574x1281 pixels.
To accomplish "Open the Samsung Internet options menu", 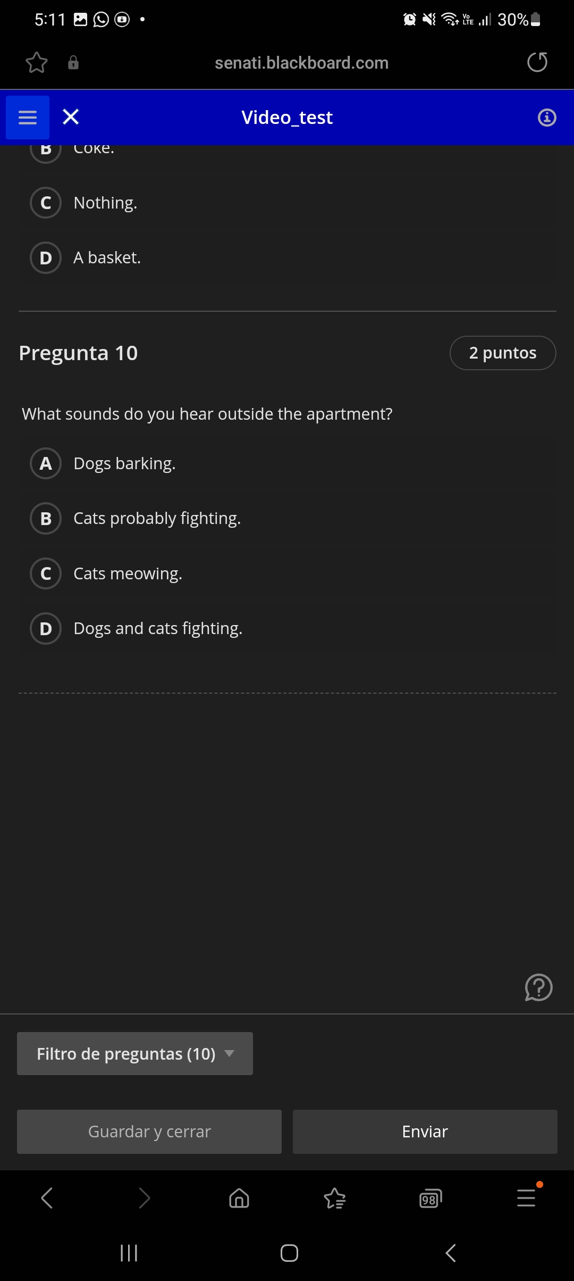I will 525,1199.
